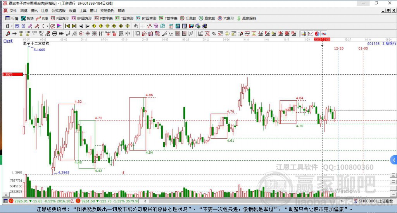Click the 601398 stock code label
Viewport: 397px width, 213px height.
click(x=373, y=43)
